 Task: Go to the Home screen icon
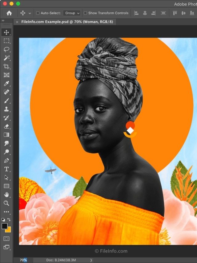9,13
